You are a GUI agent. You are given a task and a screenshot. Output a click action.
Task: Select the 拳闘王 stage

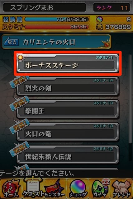coord(68,109)
